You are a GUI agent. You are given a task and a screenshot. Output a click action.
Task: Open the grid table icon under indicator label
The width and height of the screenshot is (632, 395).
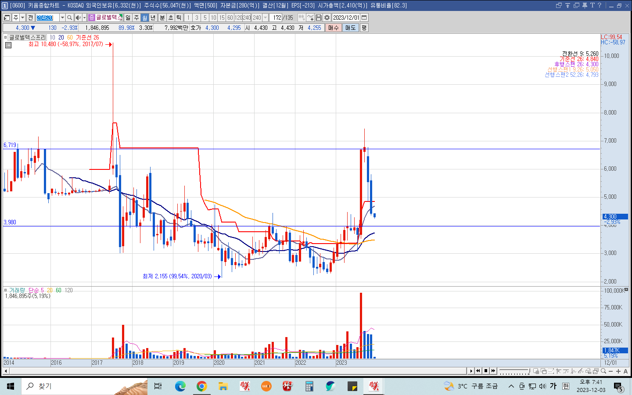(x=8, y=45)
